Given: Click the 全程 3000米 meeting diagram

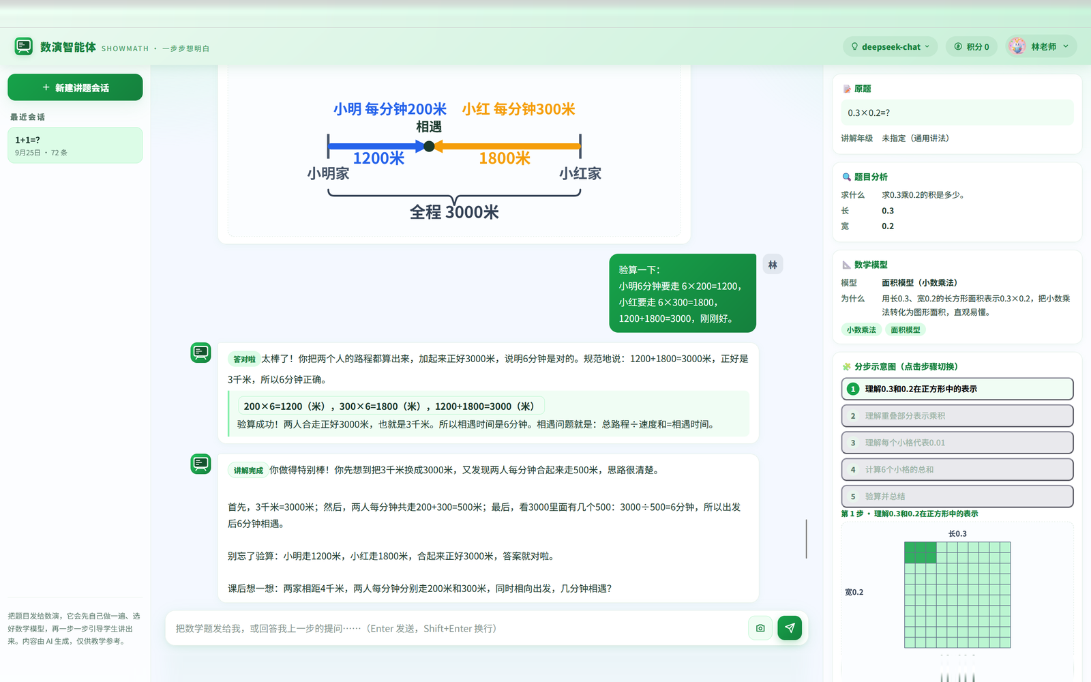Looking at the screenshot, I should [454, 160].
